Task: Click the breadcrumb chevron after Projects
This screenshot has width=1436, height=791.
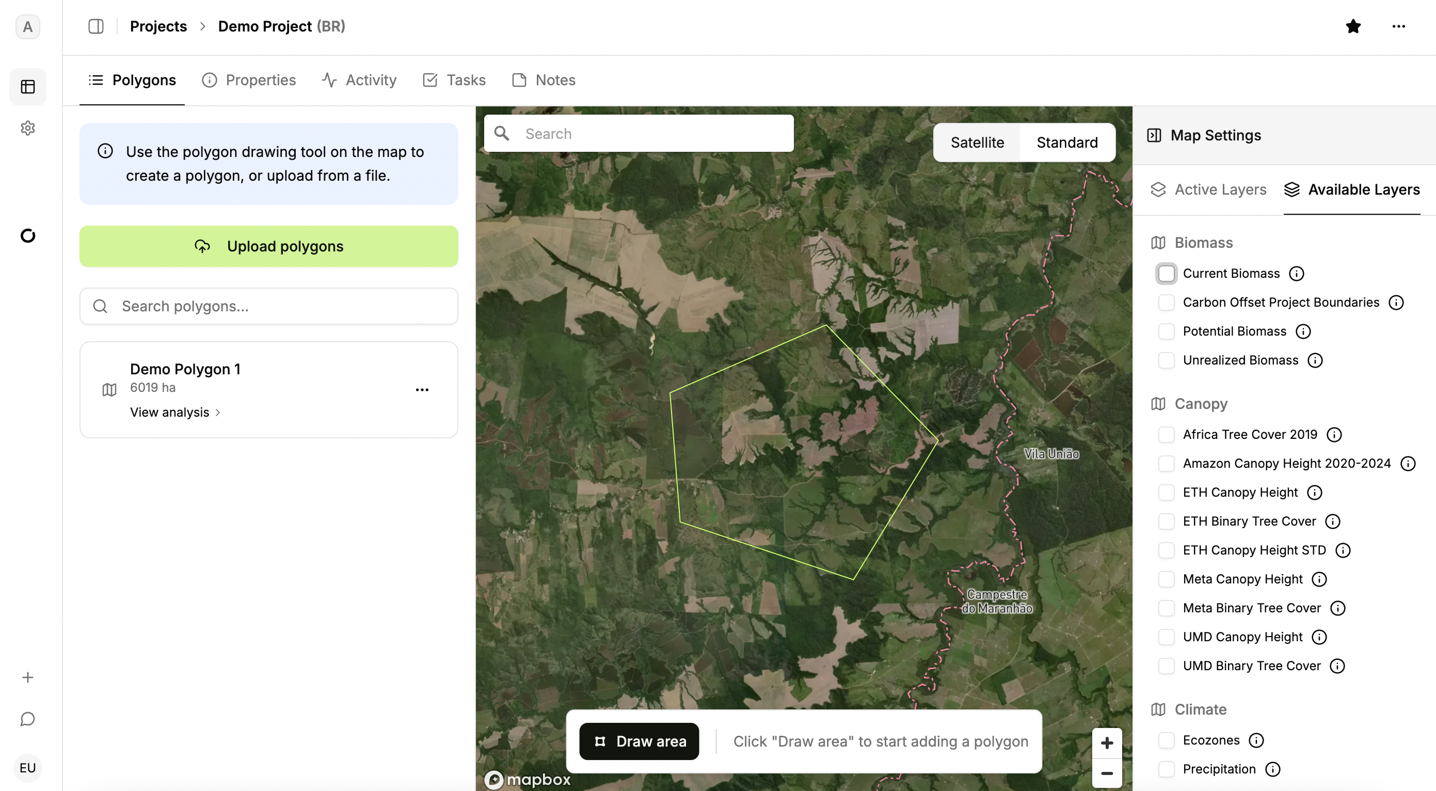Action: [203, 26]
